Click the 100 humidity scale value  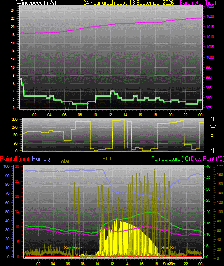tap(6, 166)
